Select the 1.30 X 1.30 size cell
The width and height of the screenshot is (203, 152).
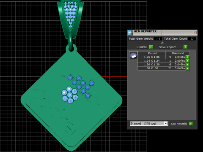tap(152, 65)
